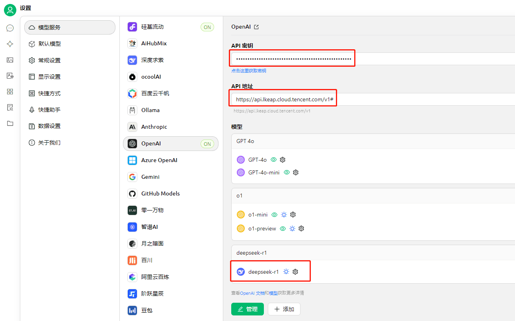Click vision eye icon next to GPT-4o
515x321 pixels.
pos(273,160)
